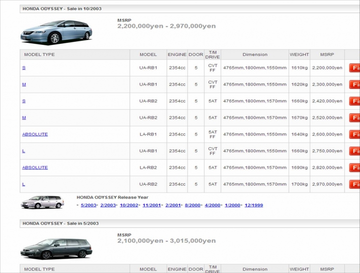Screen dimensions: 360x273
Task: Click the 1610kg weight cell
Action: click(x=299, y=68)
